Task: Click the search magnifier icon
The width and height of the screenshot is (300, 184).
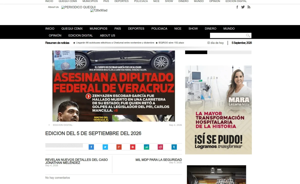Action: (x=248, y=35)
